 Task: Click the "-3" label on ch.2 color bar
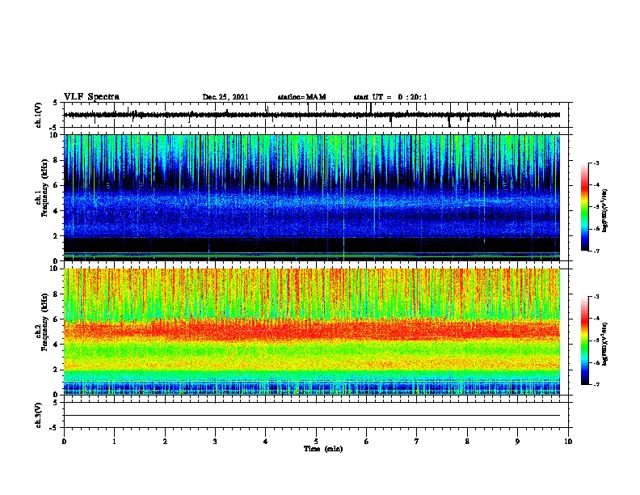[596, 297]
